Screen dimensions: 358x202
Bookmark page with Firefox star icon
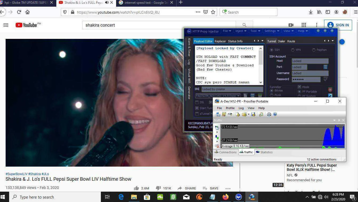pos(213,12)
